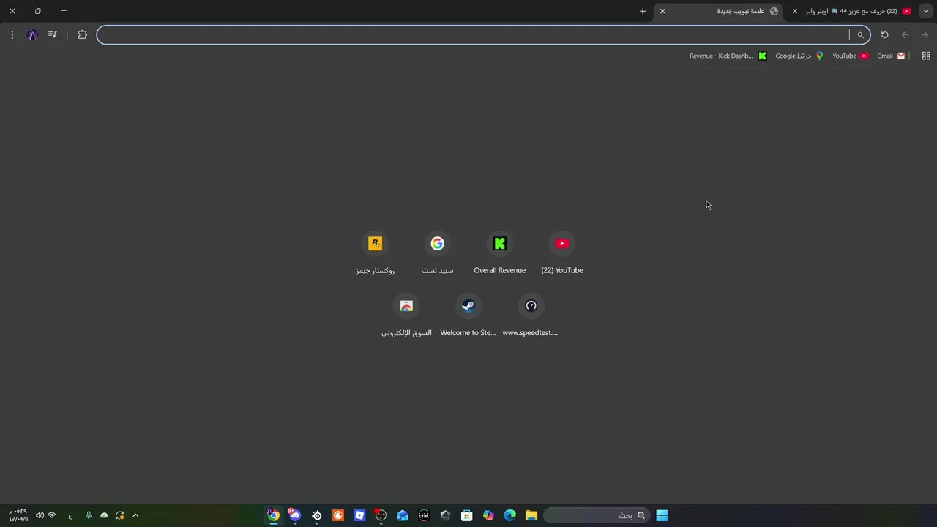Open the Chrome three-dot menu
The height and width of the screenshot is (527, 937).
pos(12,34)
